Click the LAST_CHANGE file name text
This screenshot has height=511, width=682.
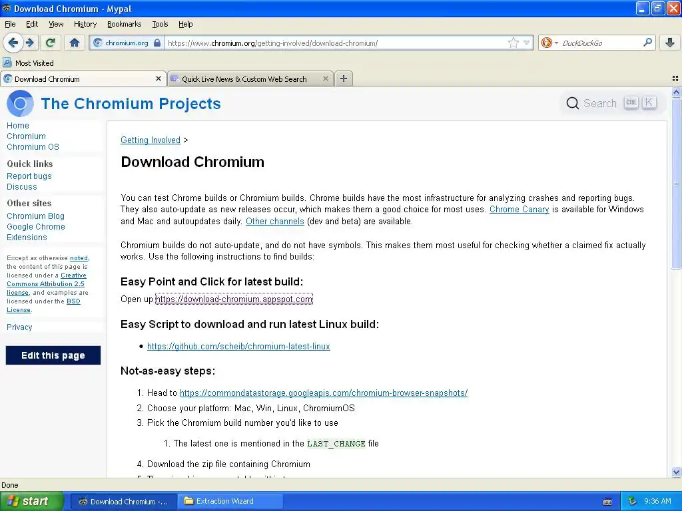(x=336, y=444)
